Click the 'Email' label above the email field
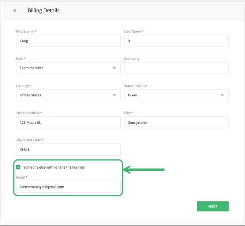Viewport: 245px width, 226px height. click(x=21, y=177)
